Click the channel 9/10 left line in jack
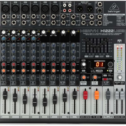 [x=63, y=17]
